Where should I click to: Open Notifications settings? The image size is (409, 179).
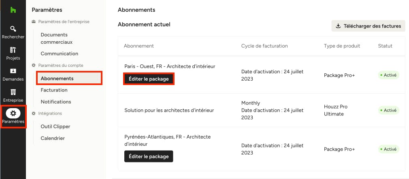(x=56, y=102)
